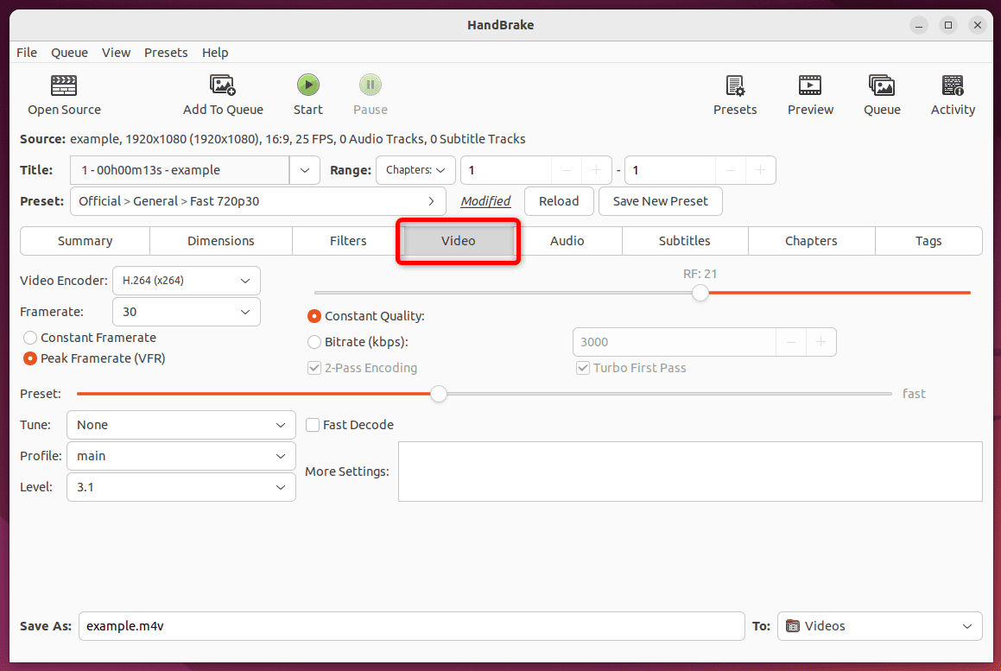Open the Activity log
The height and width of the screenshot is (671, 1001).
[x=952, y=93]
